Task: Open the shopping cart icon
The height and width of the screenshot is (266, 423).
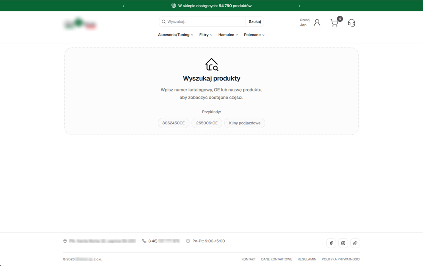Action: [x=334, y=23]
